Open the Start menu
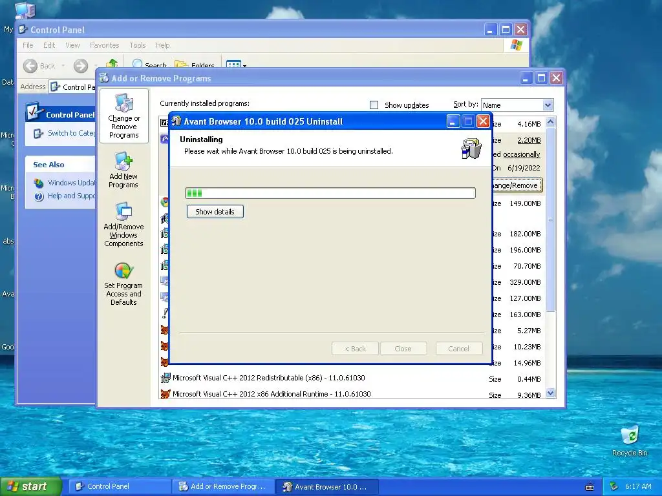The image size is (662, 496). [x=31, y=486]
